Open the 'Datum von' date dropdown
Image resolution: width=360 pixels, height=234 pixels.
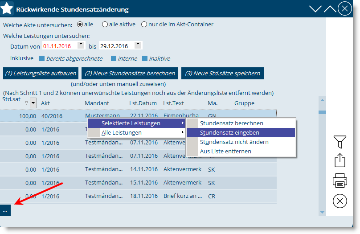81,45
